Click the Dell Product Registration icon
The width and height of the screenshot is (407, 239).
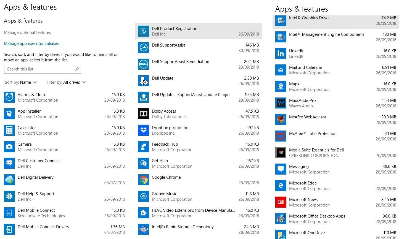(x=144, y=31)
